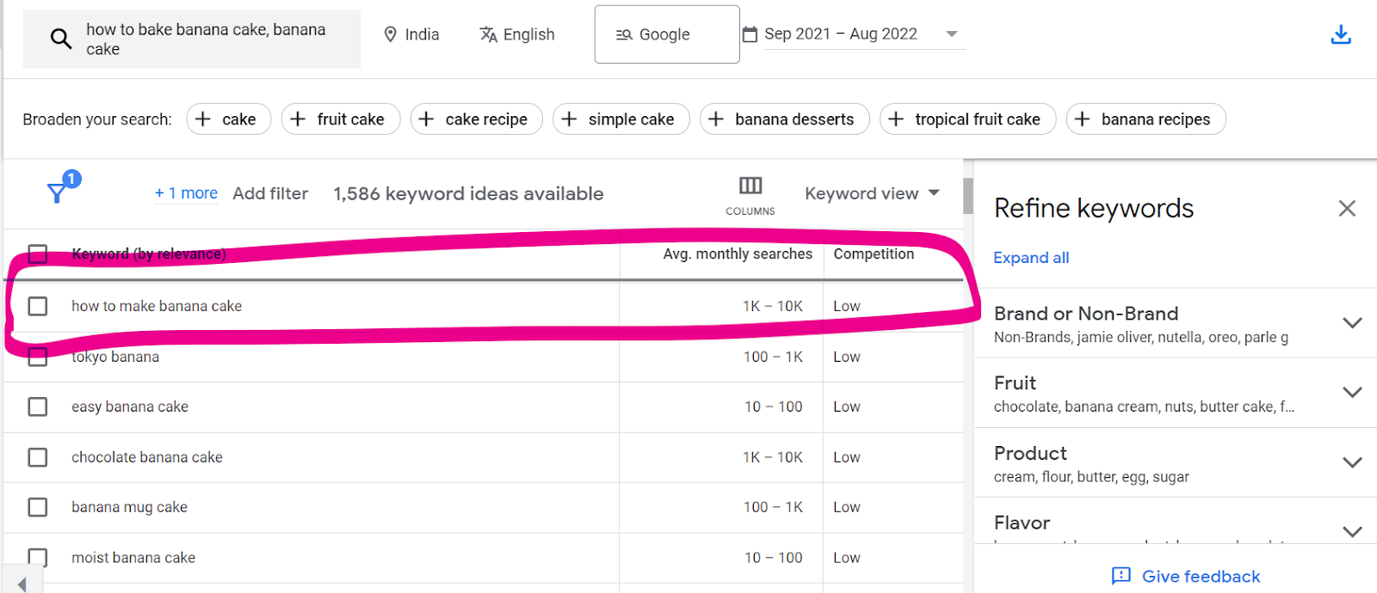The width and height of the screenshot is (1377, 593).
Task: Click the 'Refine keywords' heading
Action: 1094,208
